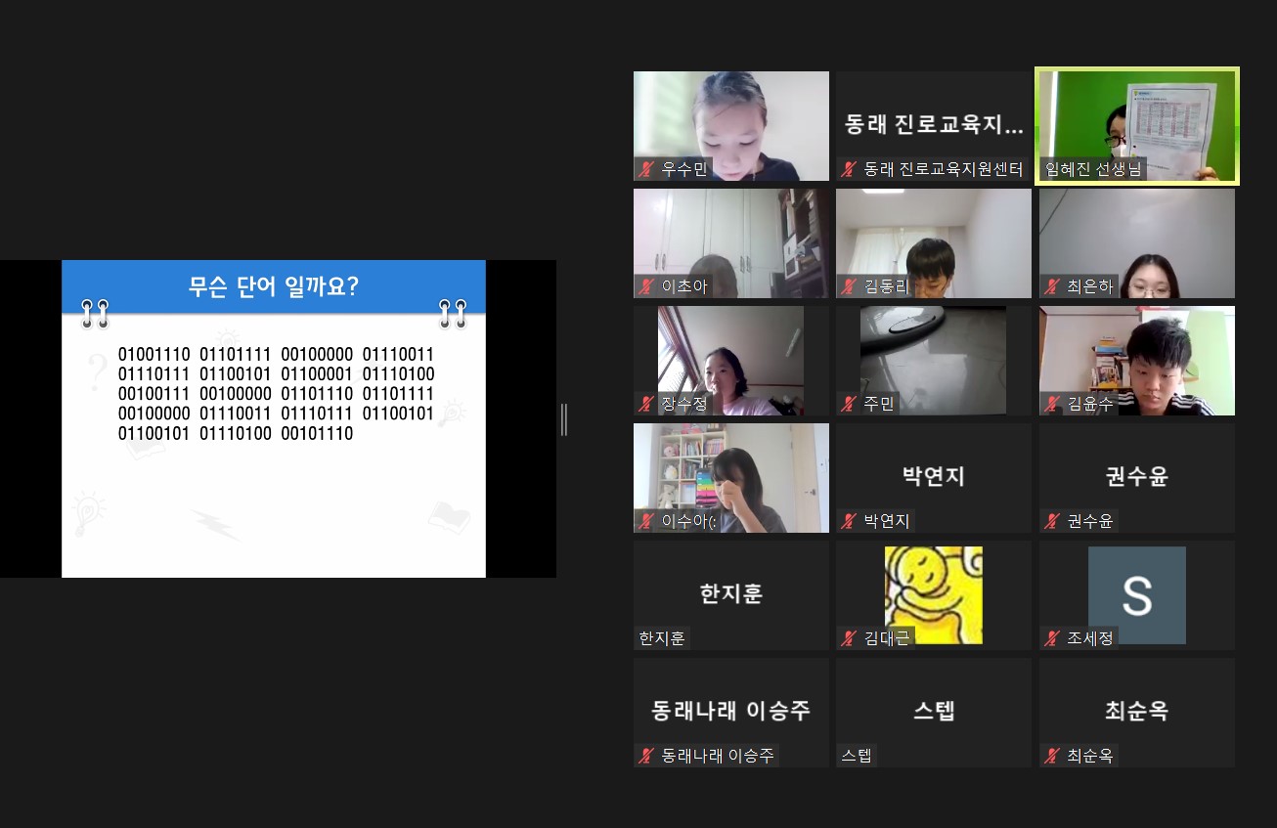Click the muted mic icon by 권수윤 label
This screenshot has height=828, width=1277.
tap(1052, 521)
